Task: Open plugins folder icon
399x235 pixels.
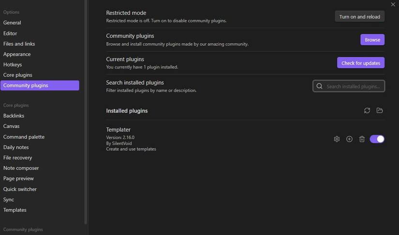Action: (x=380, y=110)
